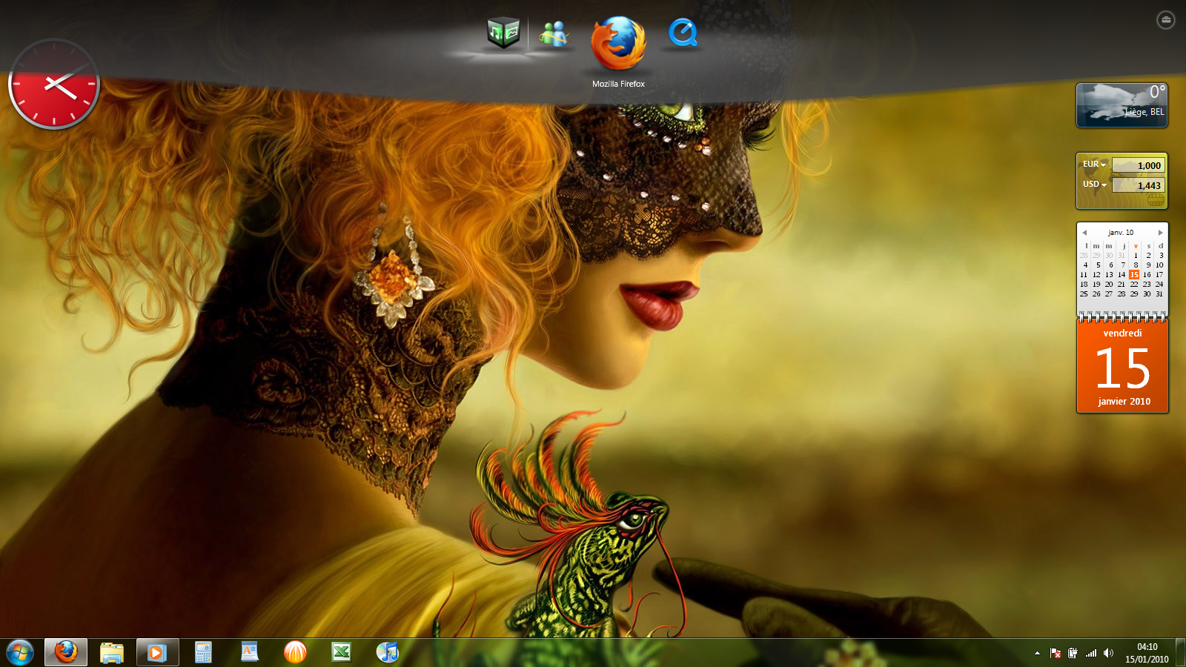Open Windows Media Player in the taskbar
Image resolution: width=1186 pixels, height=667 pixels.
(156, 652)
